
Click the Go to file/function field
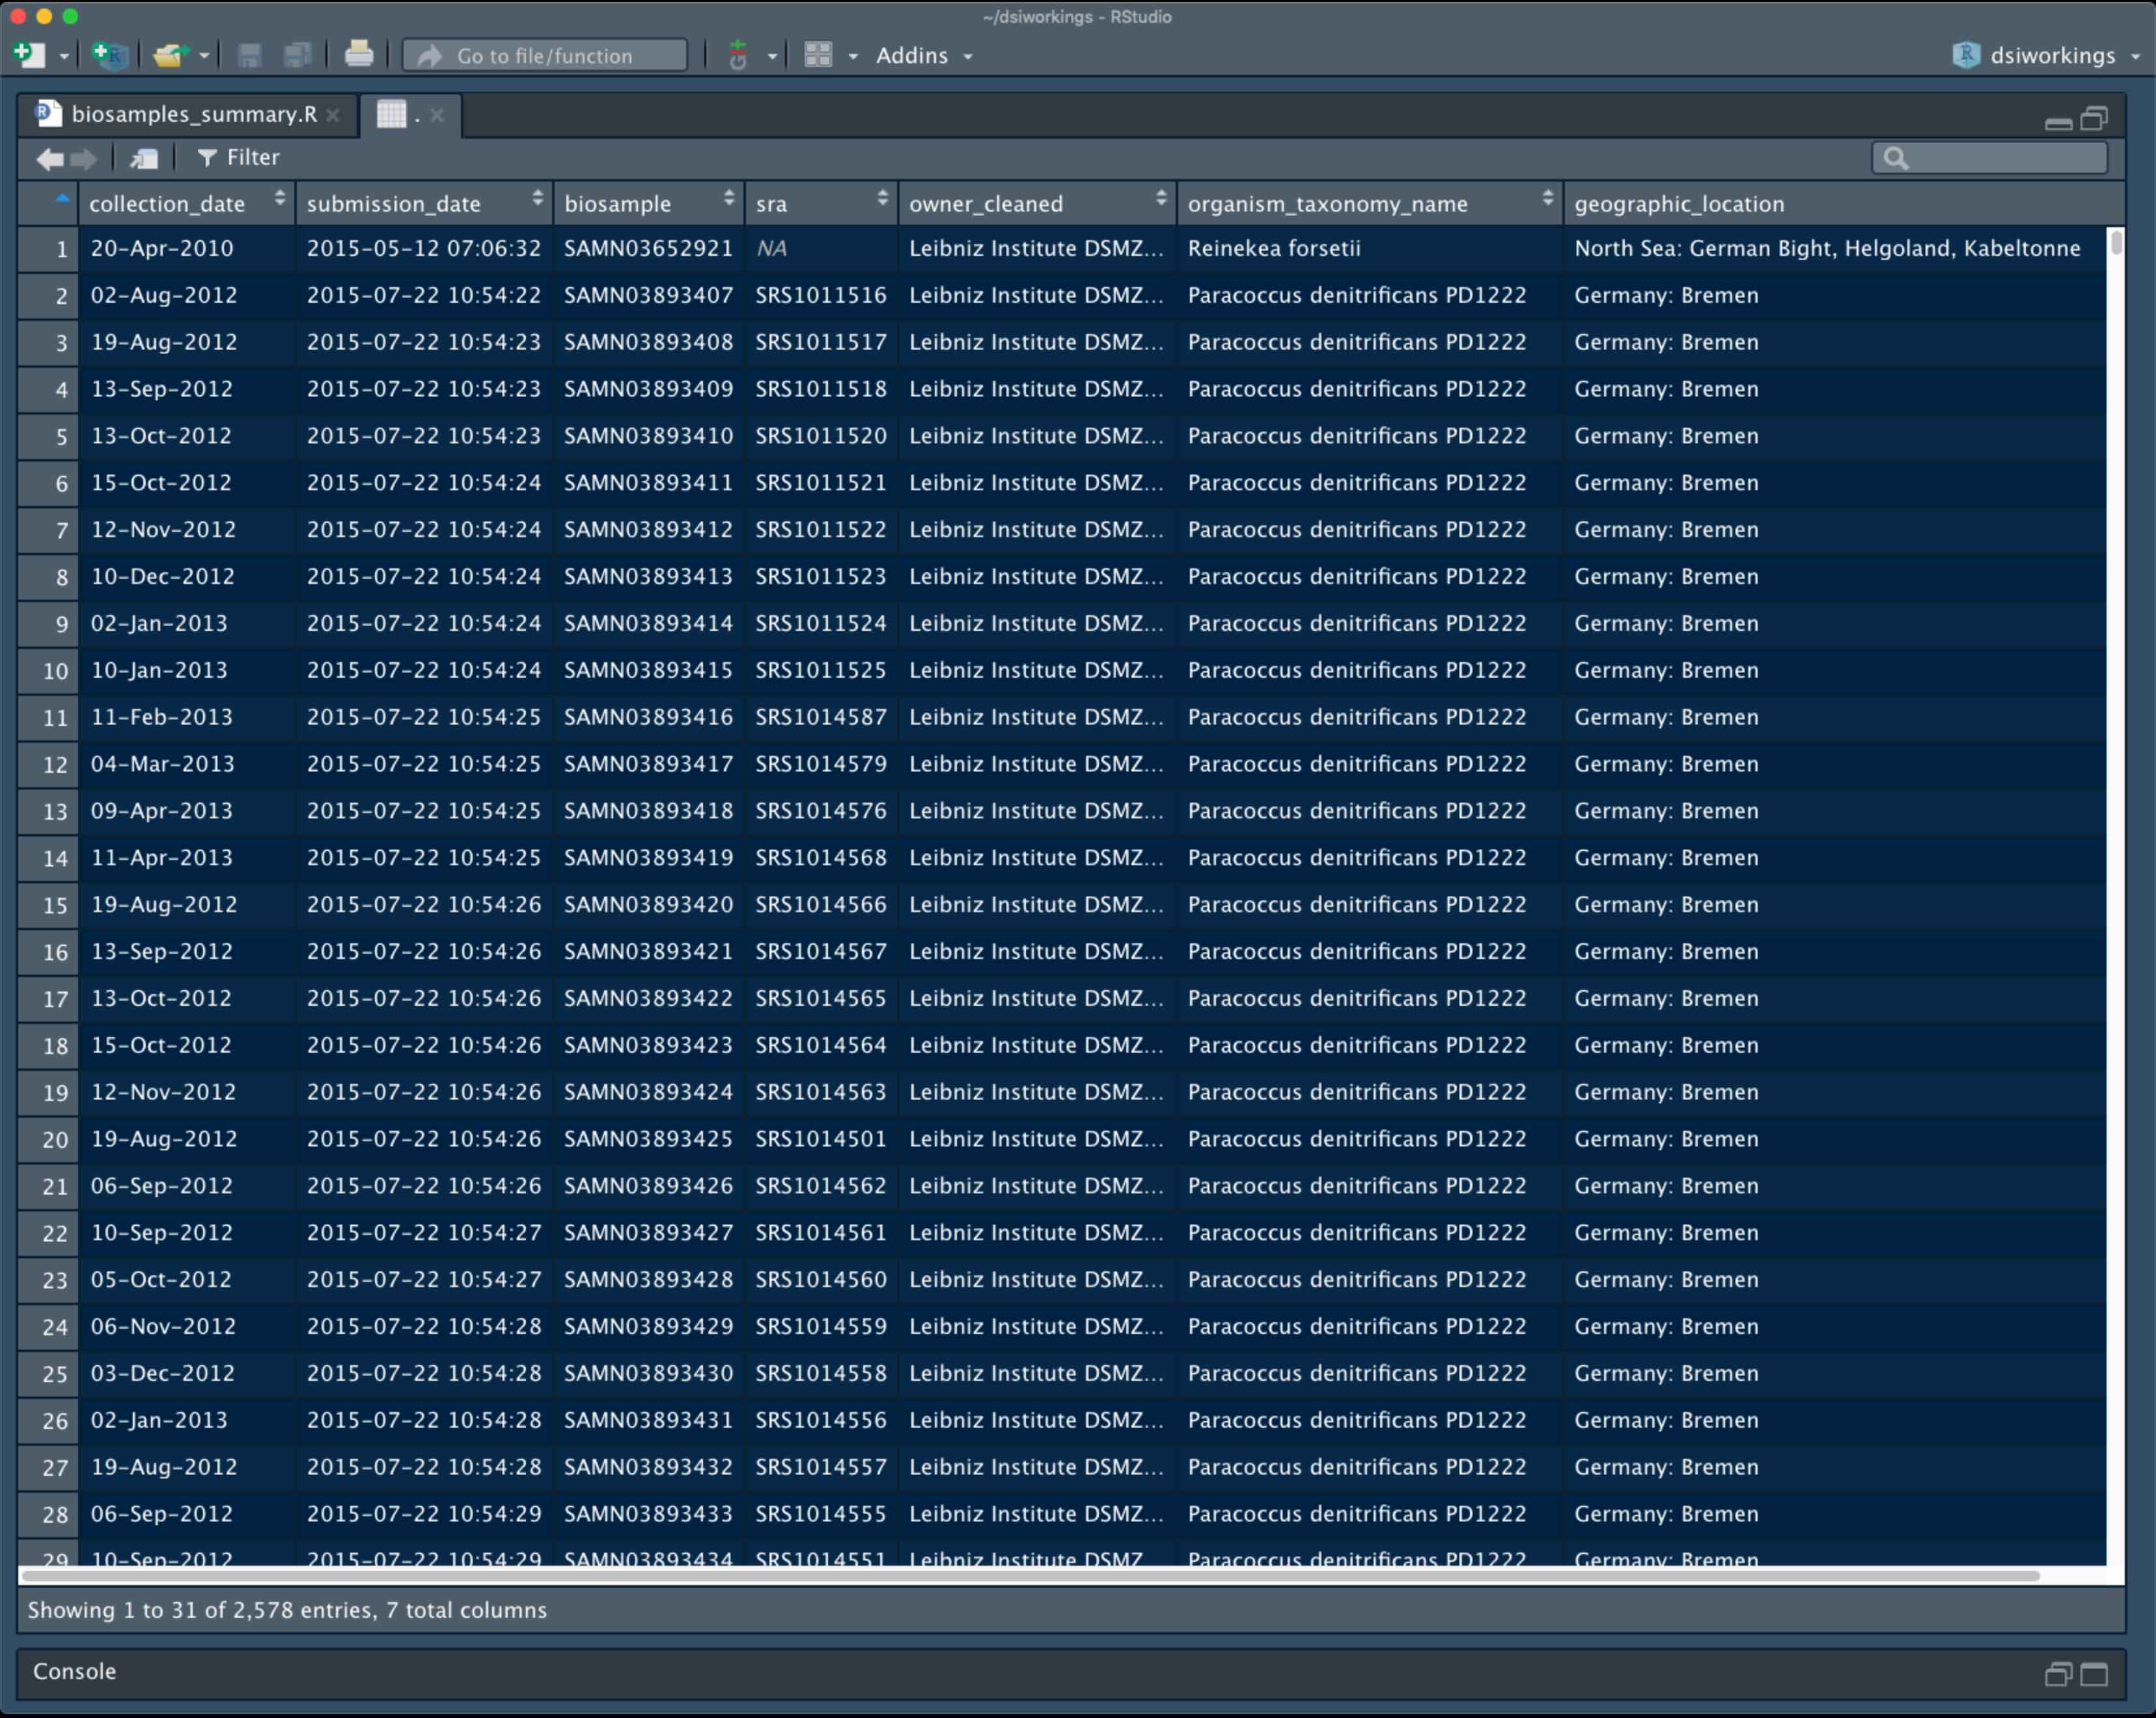pos(545,56)
